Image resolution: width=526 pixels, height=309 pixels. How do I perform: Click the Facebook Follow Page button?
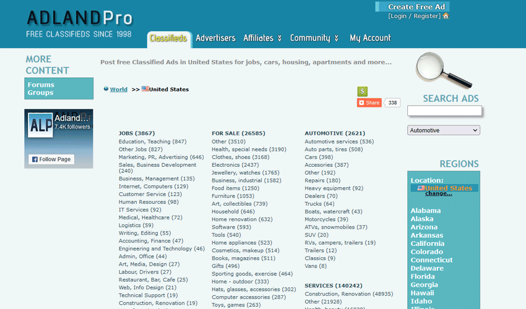pyautogui.click(x=51, y=159)
